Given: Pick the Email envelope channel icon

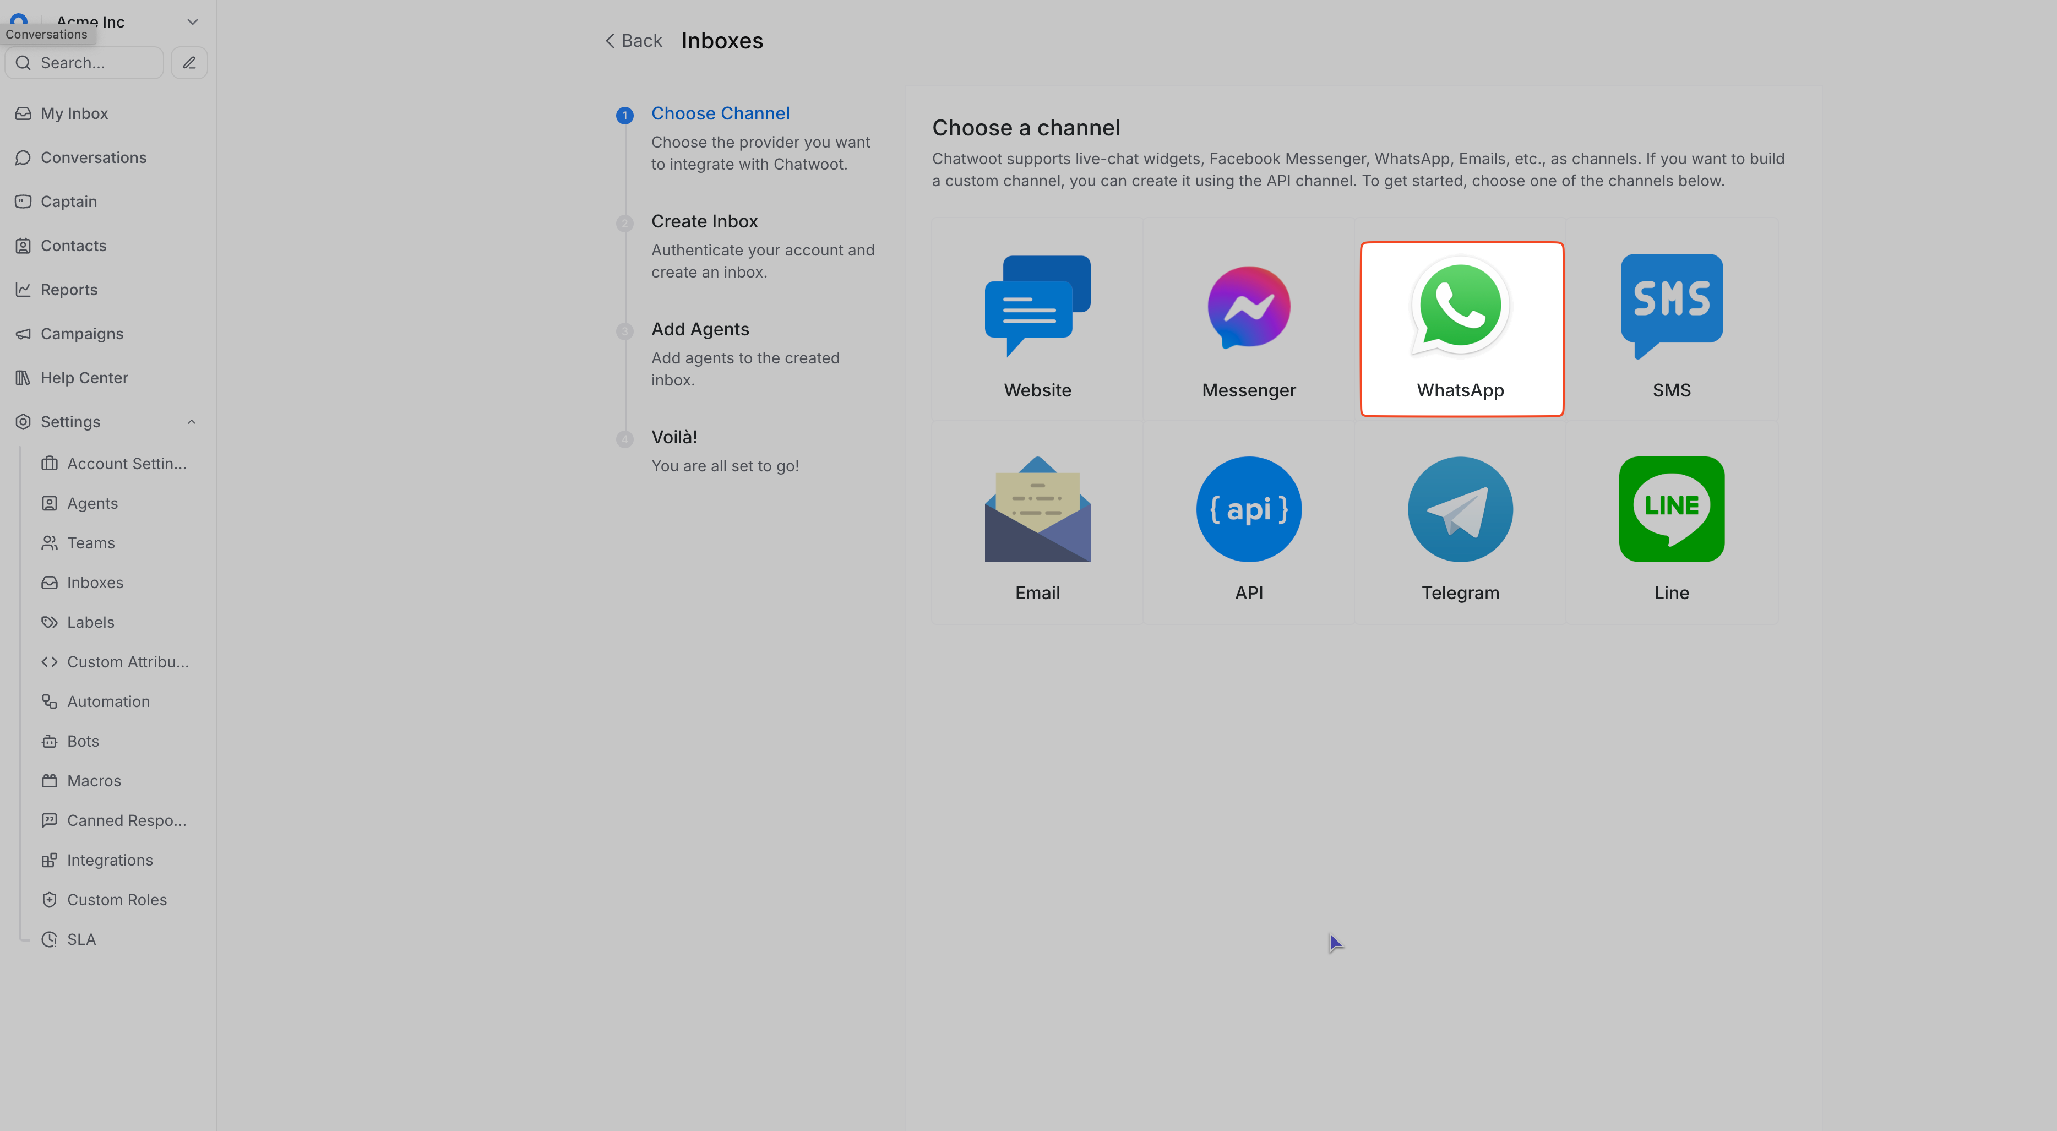Looking at the screenshot, I should (x=1037, y=509).
